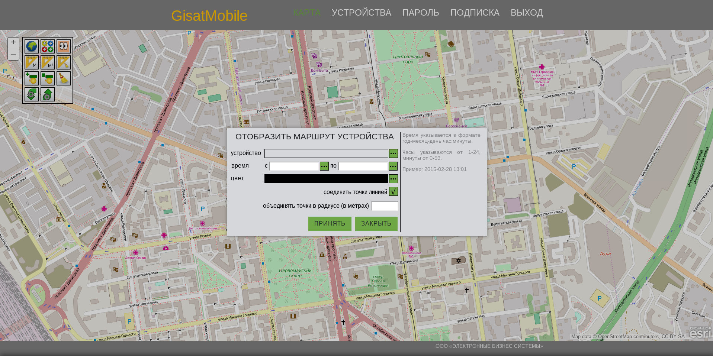
Task: Open the УСТРОЙСТВА menu item
Action: click(361, 13)
